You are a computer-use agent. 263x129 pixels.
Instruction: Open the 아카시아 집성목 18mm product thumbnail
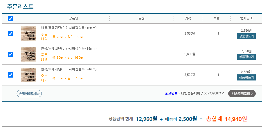coord(28,54)
